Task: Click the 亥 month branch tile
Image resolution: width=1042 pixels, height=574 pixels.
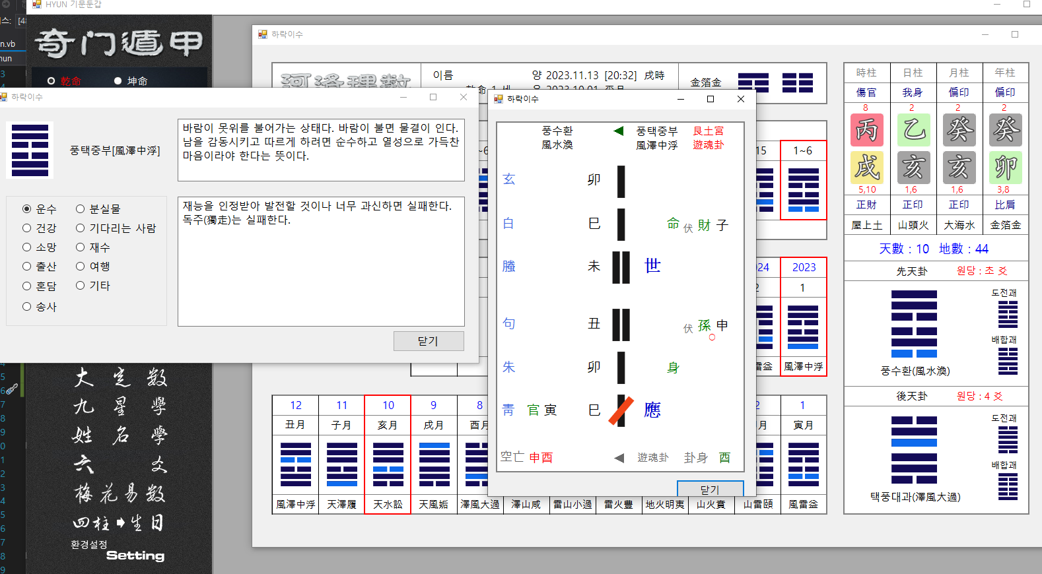Action: (x=959, y=168)
